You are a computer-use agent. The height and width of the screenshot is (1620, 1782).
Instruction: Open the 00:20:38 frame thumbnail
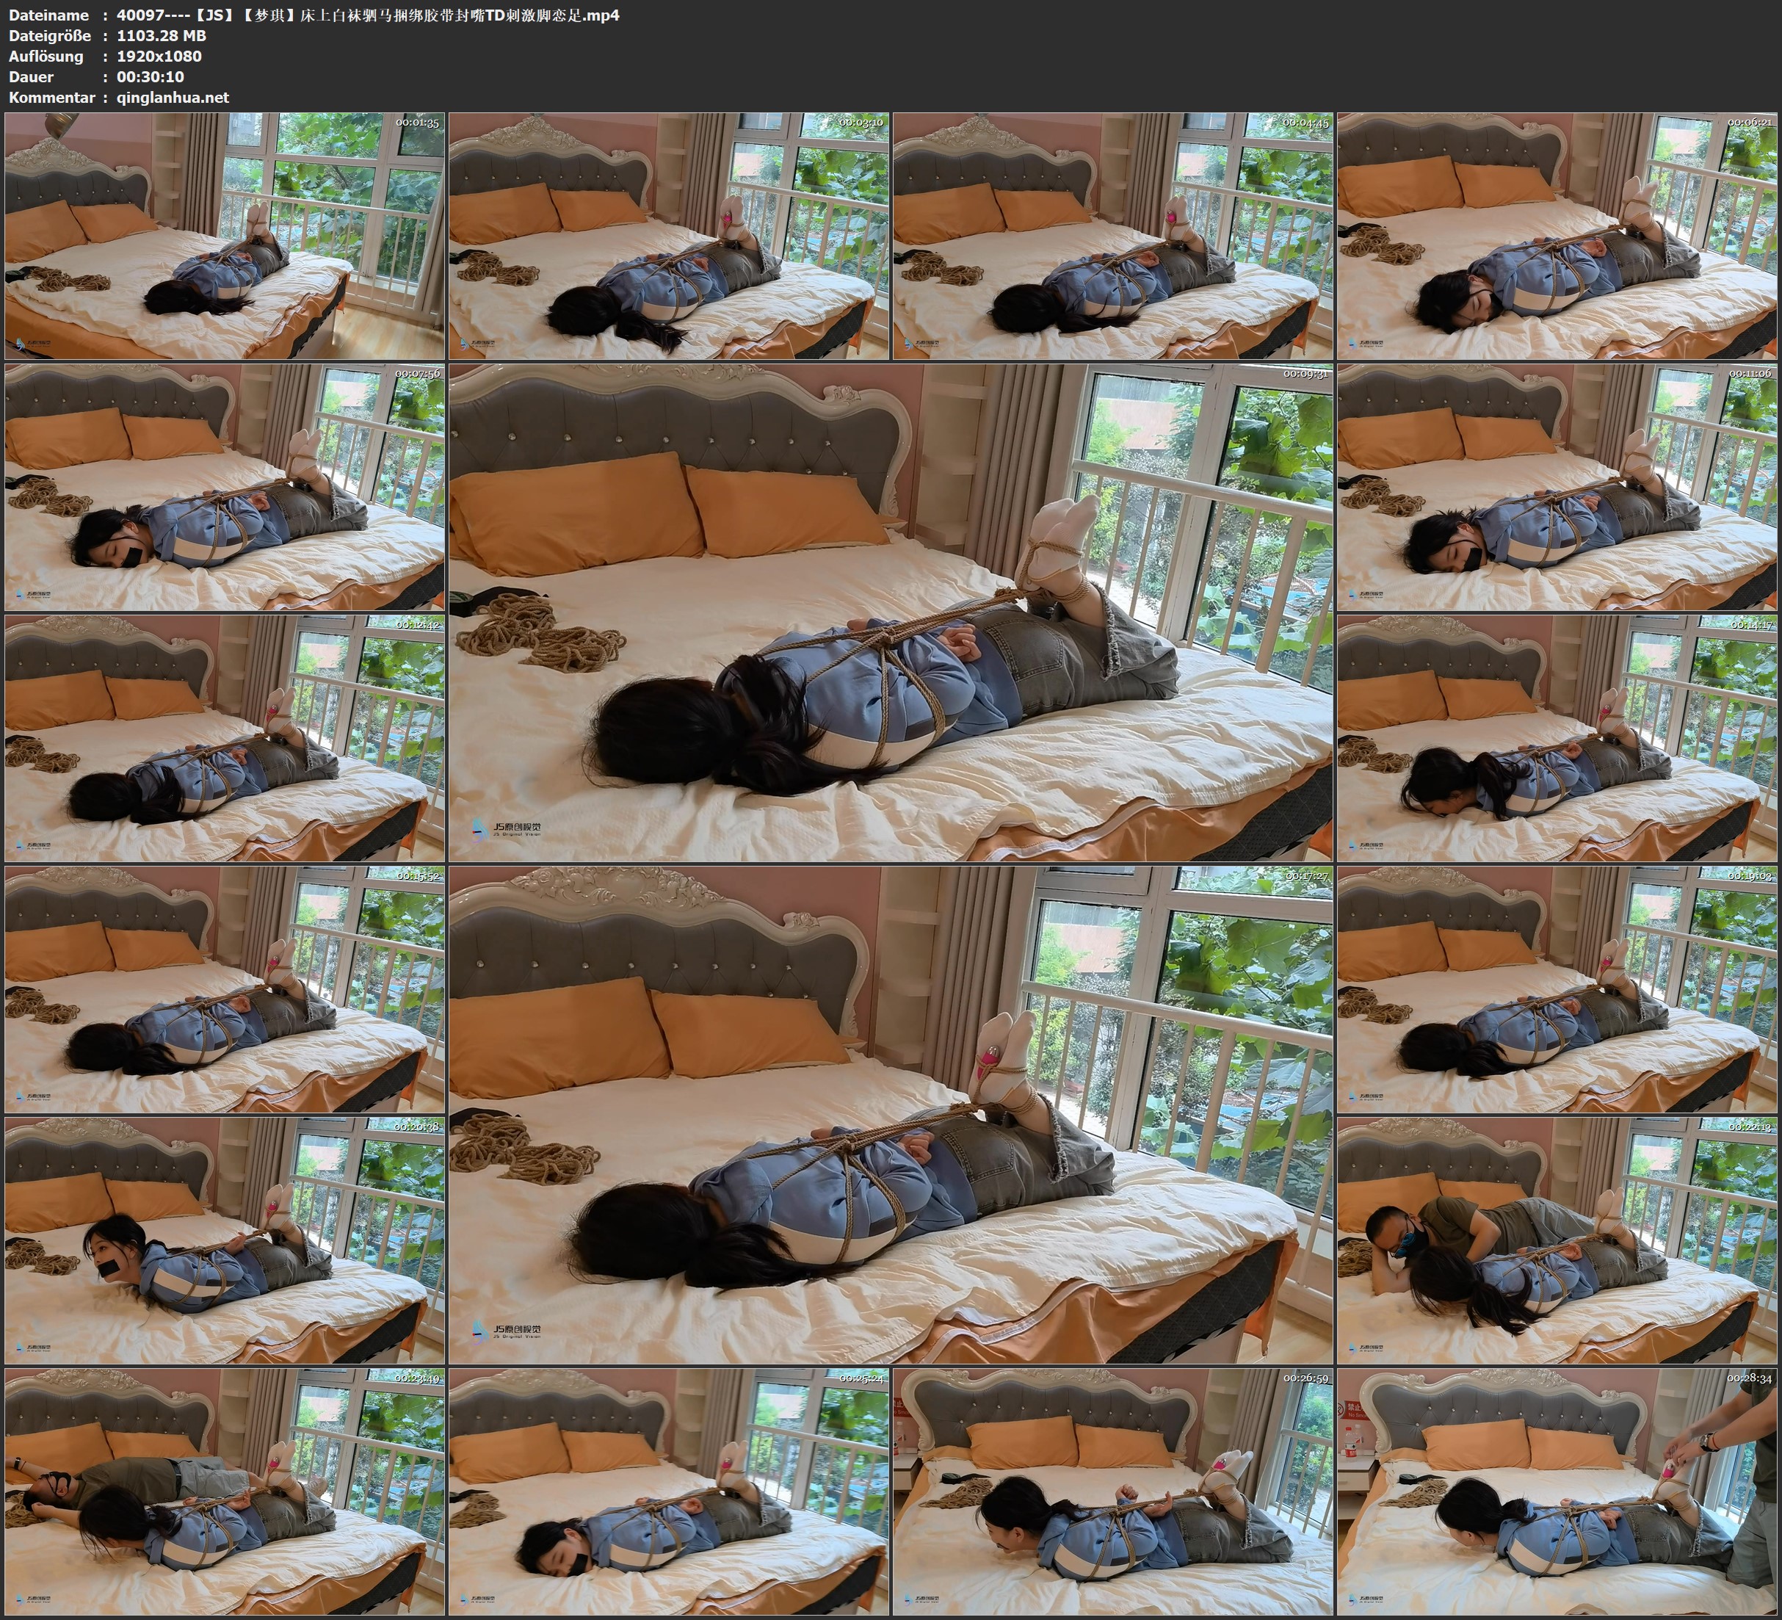tap(225, 1240)
